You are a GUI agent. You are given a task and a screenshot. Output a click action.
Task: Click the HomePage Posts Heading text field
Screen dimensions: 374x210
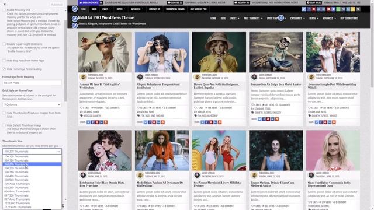[x=32, y=83]
